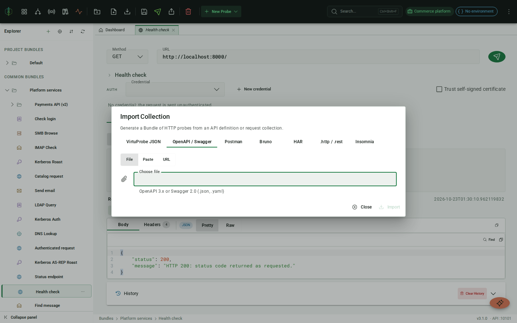The height and width of the screenshot is (323, 517).
Task: Click the Choose file input field
Action: pyautogui.click(x=265, y=179)
